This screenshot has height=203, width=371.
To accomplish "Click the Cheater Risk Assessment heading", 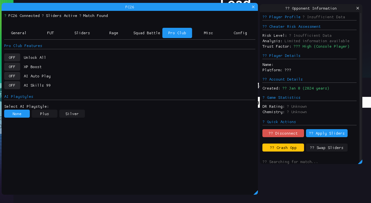I will pos(292,27).
